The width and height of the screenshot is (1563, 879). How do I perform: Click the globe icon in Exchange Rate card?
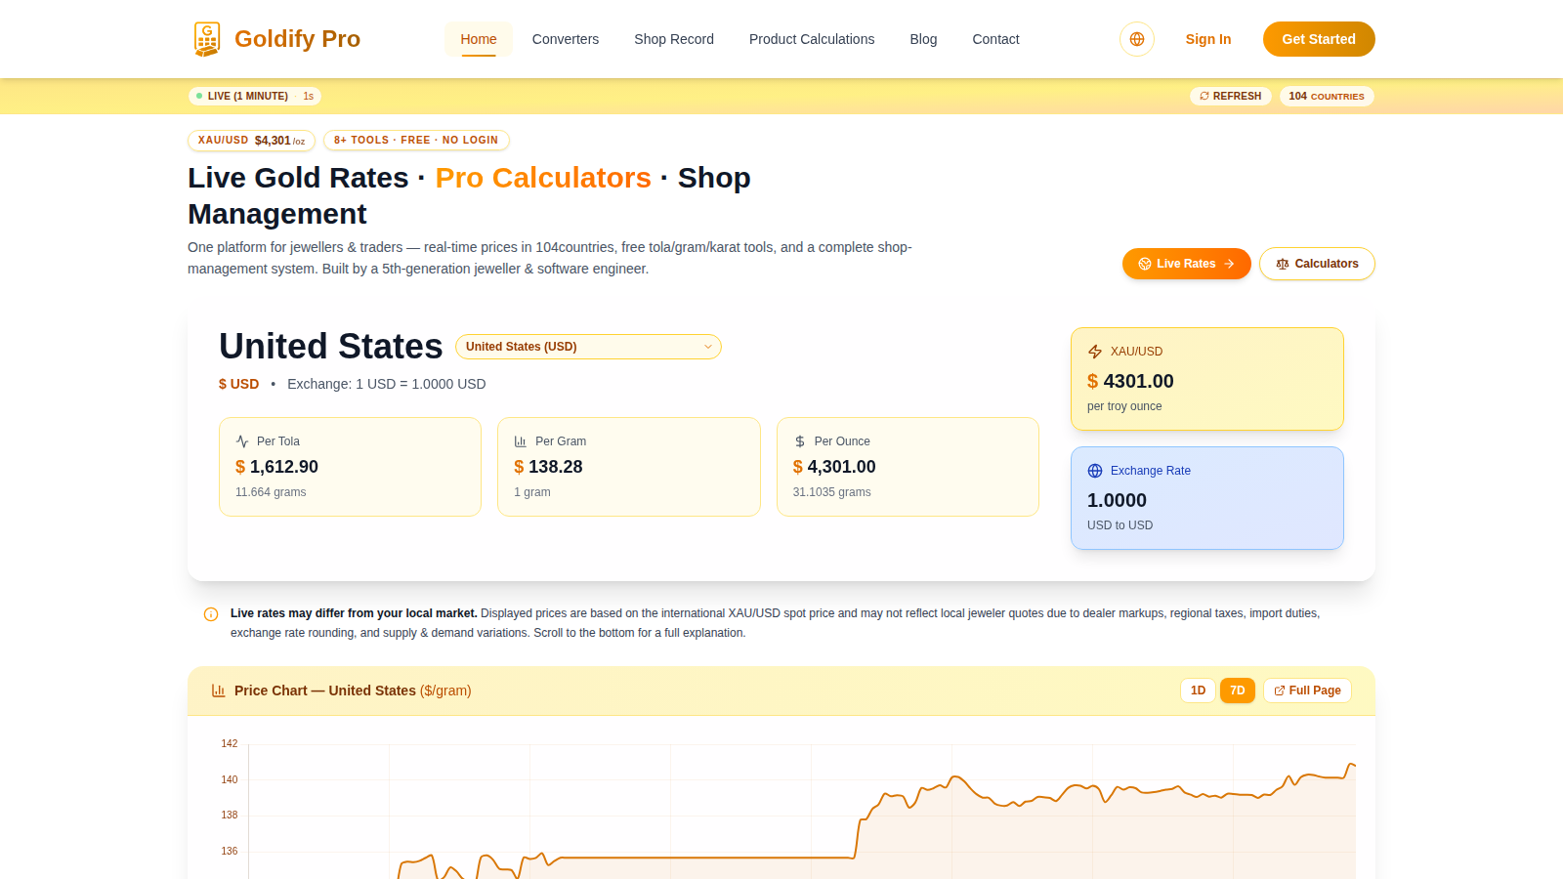click(1095, 471)
